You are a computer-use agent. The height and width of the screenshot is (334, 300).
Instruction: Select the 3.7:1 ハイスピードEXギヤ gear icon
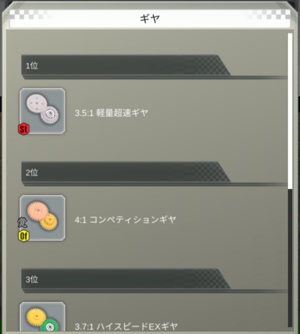(x=42, y=317)
